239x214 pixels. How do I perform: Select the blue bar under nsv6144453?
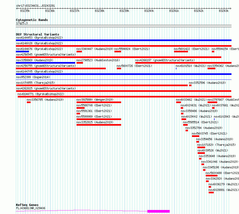pos(124,40)
